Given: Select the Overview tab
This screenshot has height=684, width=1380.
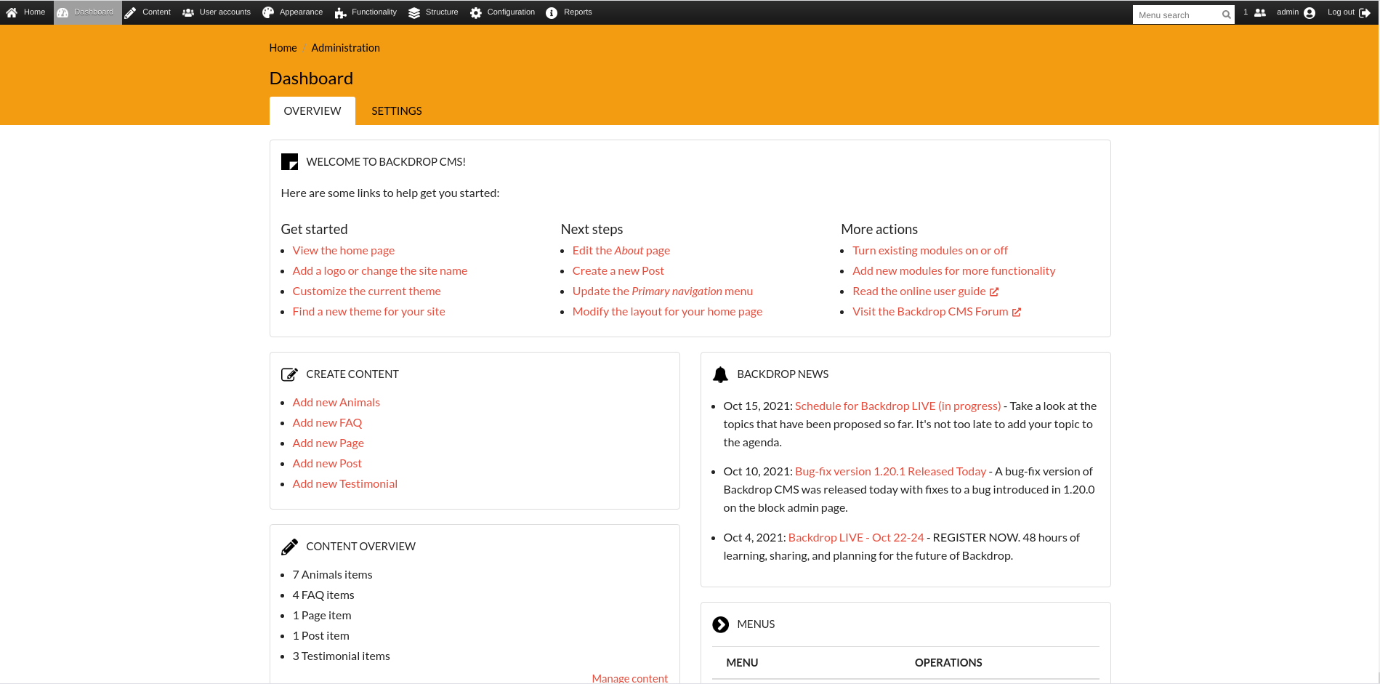Looking at the screenshot, I should coord(312,111).
